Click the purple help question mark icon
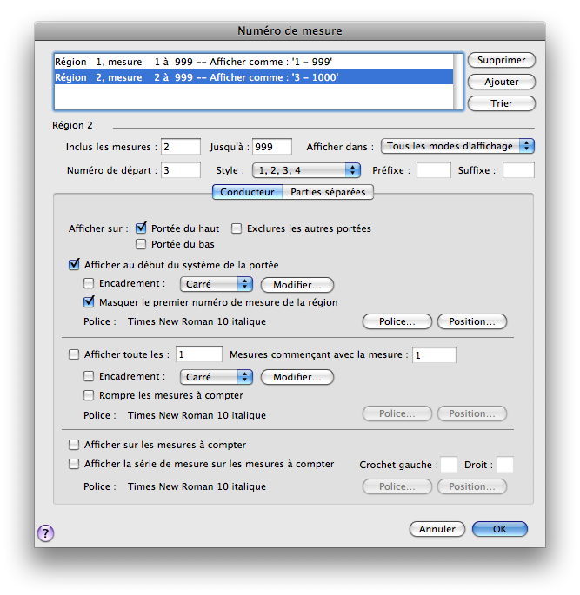Screen dimensions: 580x595 tap(46, 533)
